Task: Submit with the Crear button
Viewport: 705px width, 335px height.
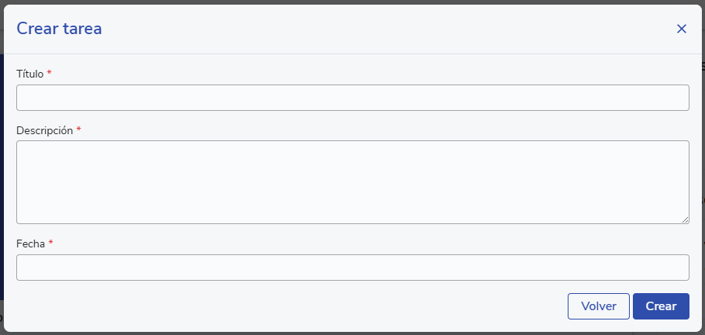Action: pos(661,306)
